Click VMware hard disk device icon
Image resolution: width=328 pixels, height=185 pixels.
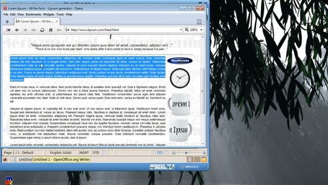[x=153, y=167]
